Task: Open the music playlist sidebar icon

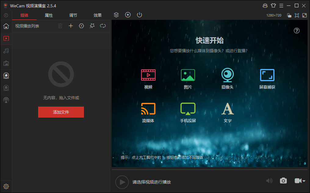Action: 6,51
